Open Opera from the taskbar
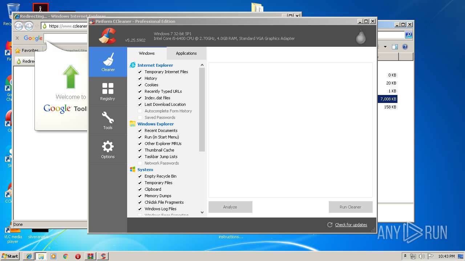Viewport: 465px width, 261px height. 78,256
